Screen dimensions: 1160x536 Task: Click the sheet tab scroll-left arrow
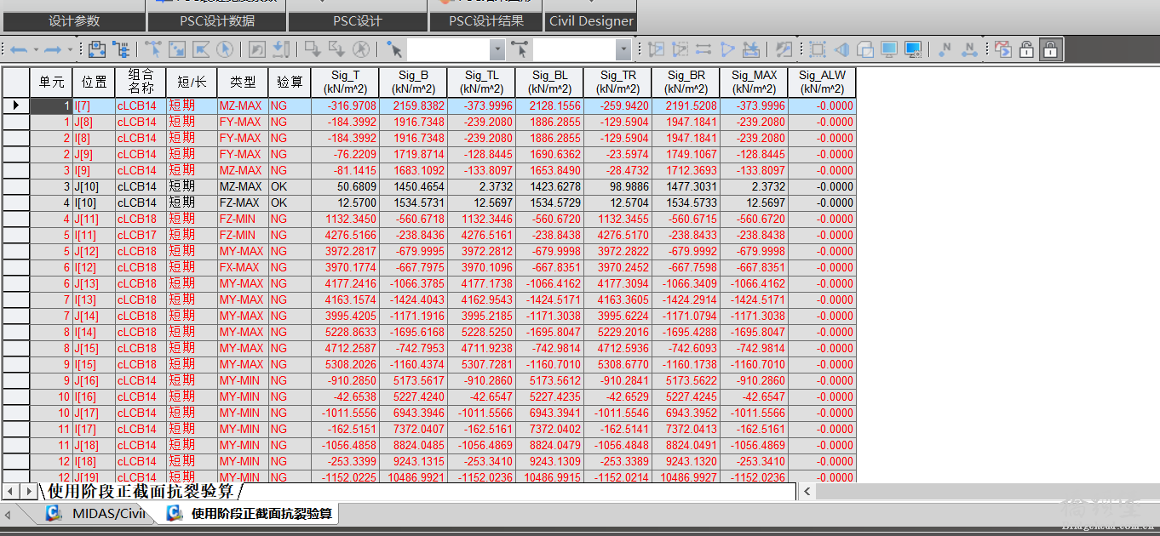[x=10, y=492]
